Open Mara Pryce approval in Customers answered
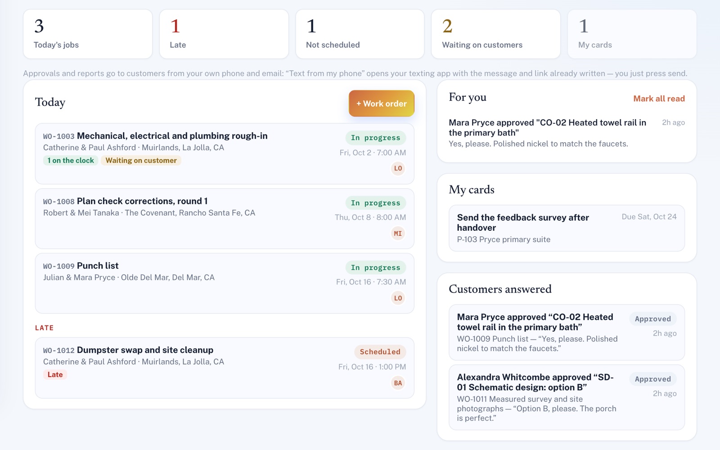 [567, 333]
